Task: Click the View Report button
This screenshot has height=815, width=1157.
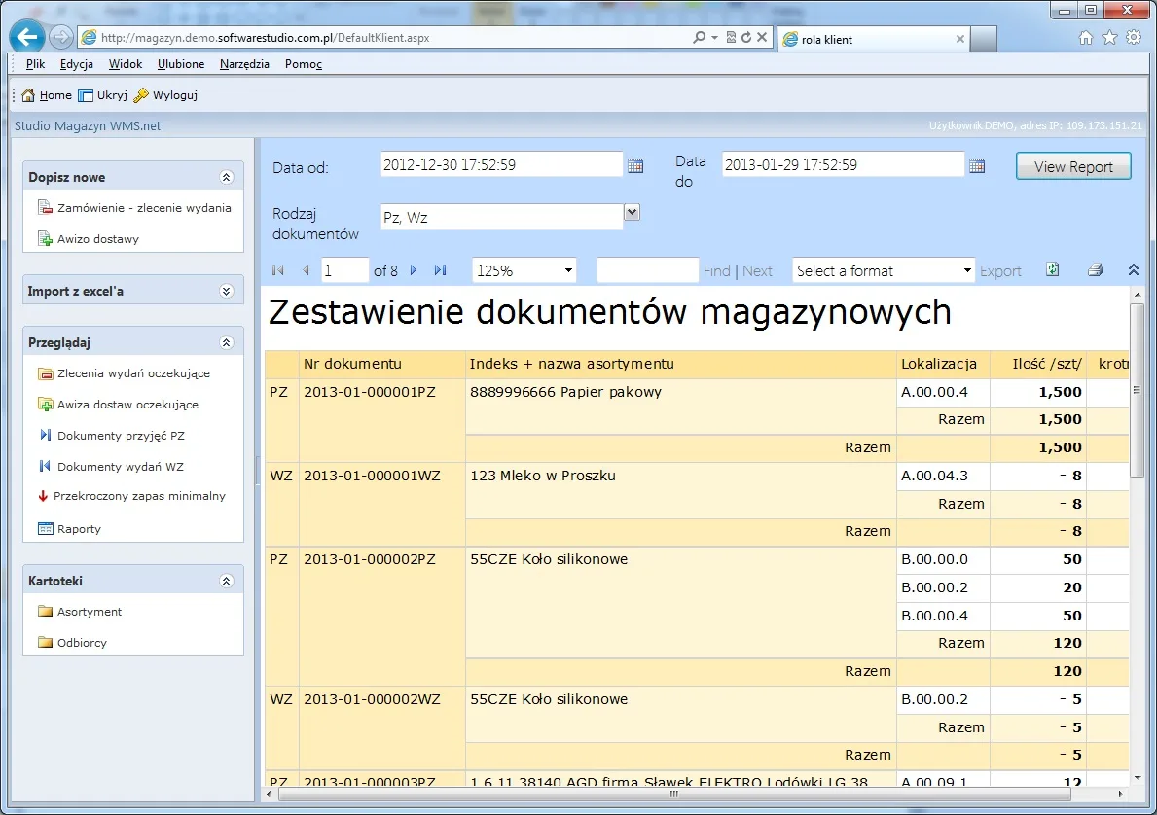Action: (x=1073, y=166)
